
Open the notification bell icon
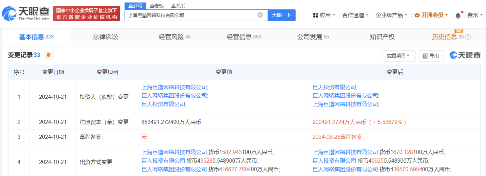pyautogui.click(x=458, y=15)
